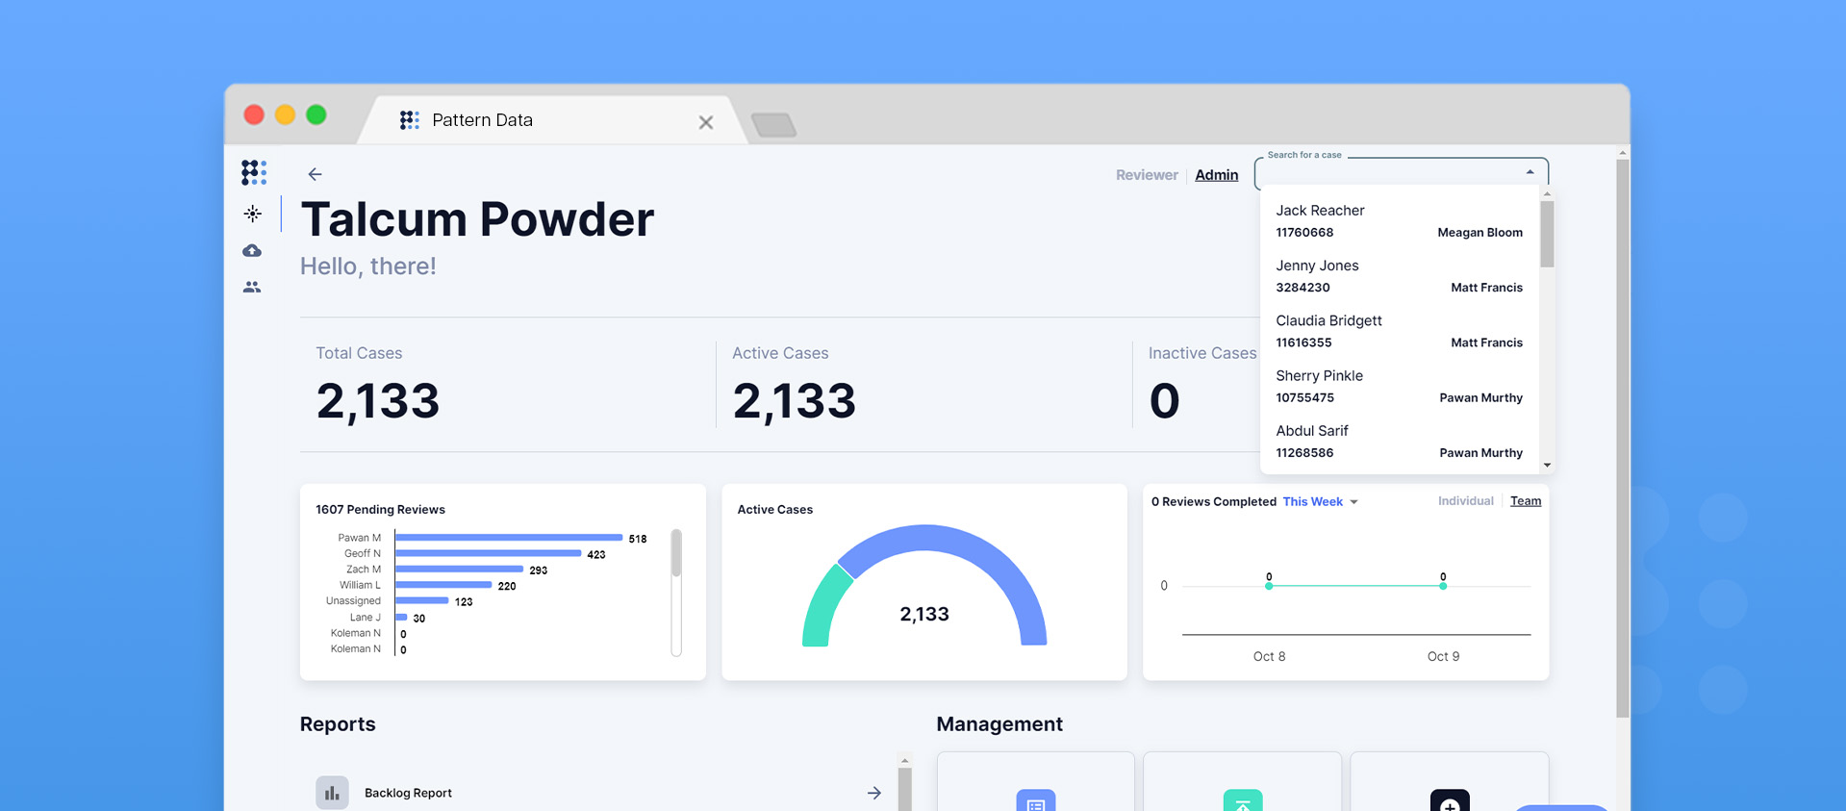Viewport: 1846px width, 811px height.
Task: Open the people/users icon in sidebar
Action: click(252, 287)
